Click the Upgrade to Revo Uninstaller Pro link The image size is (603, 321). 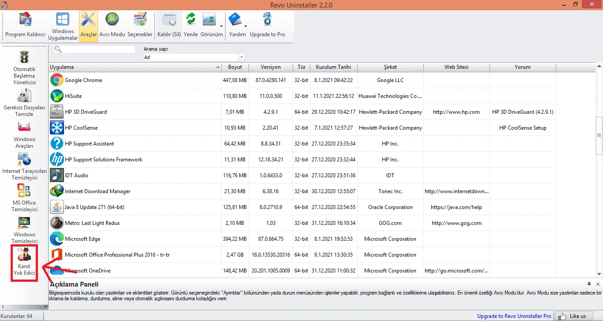pos(514,316)
